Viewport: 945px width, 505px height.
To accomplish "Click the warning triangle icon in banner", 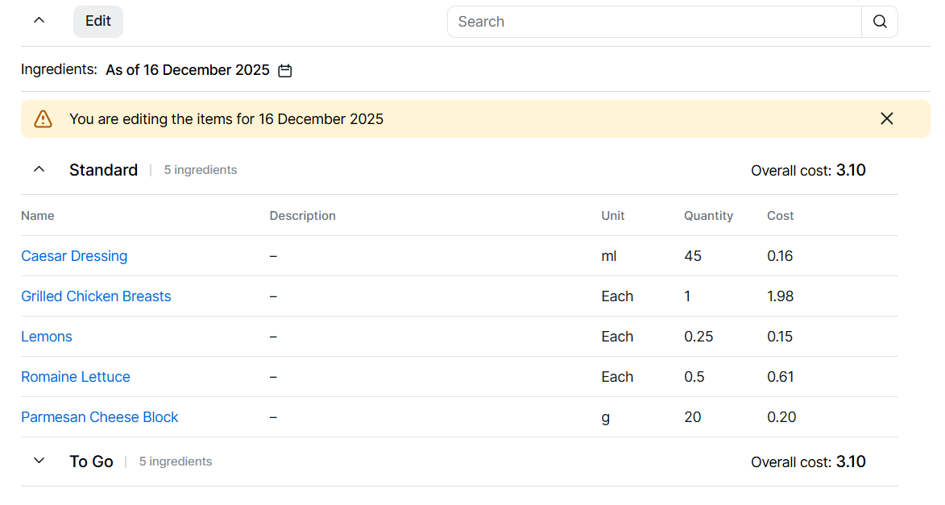I will click(43, 119).
